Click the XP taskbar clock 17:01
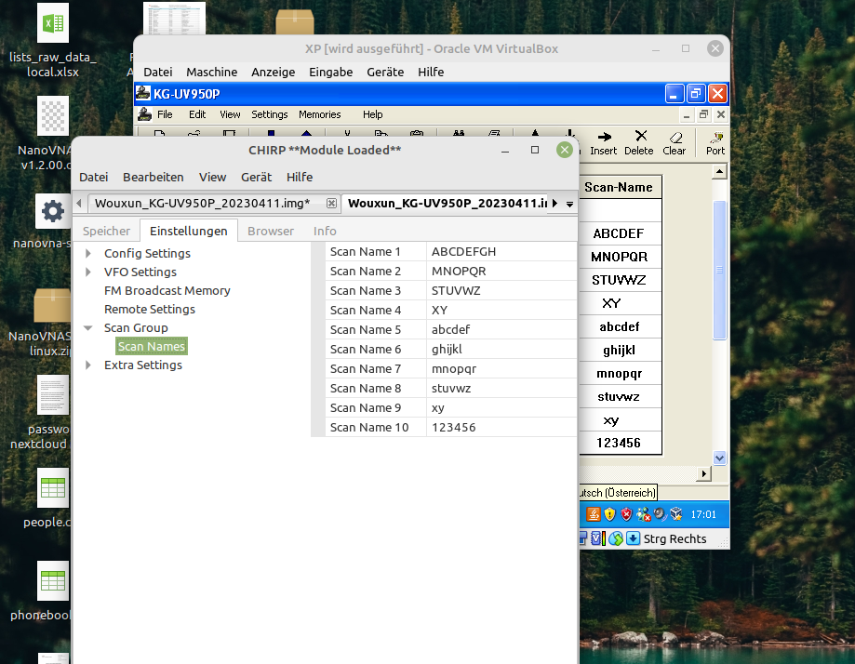The image size is (855, 664). point(702,514)
